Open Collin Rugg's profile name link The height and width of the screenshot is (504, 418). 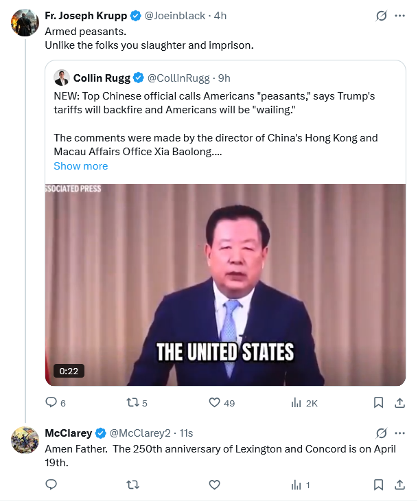[102, 78]
